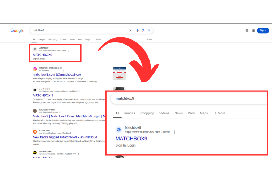The image size is (272, 181).
Task: Click the matchbox9-id.com favicon
Action: click(x=35, y=111)
